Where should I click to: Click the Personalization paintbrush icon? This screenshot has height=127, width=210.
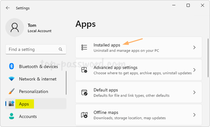click(x=12, y=91)
